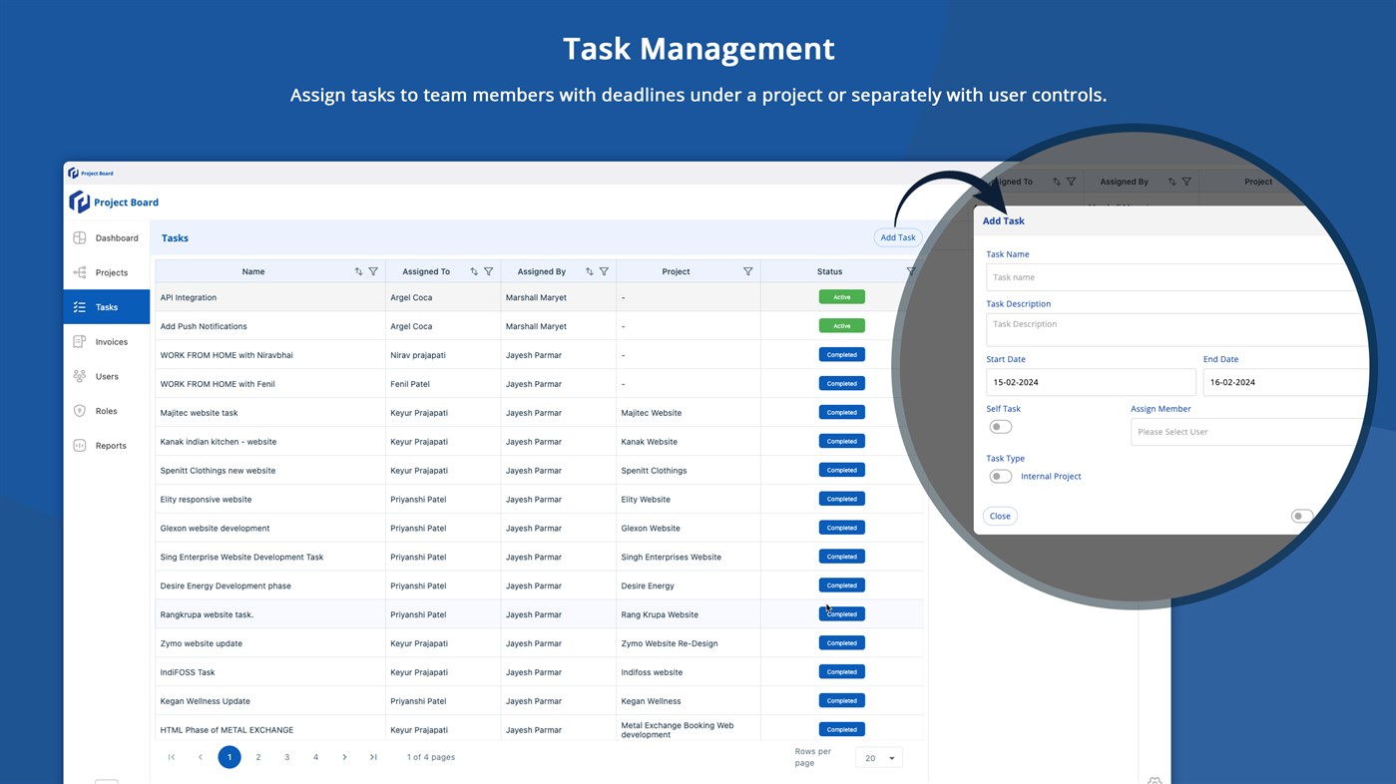Select the Add Push Notifications task

(204, 326)
